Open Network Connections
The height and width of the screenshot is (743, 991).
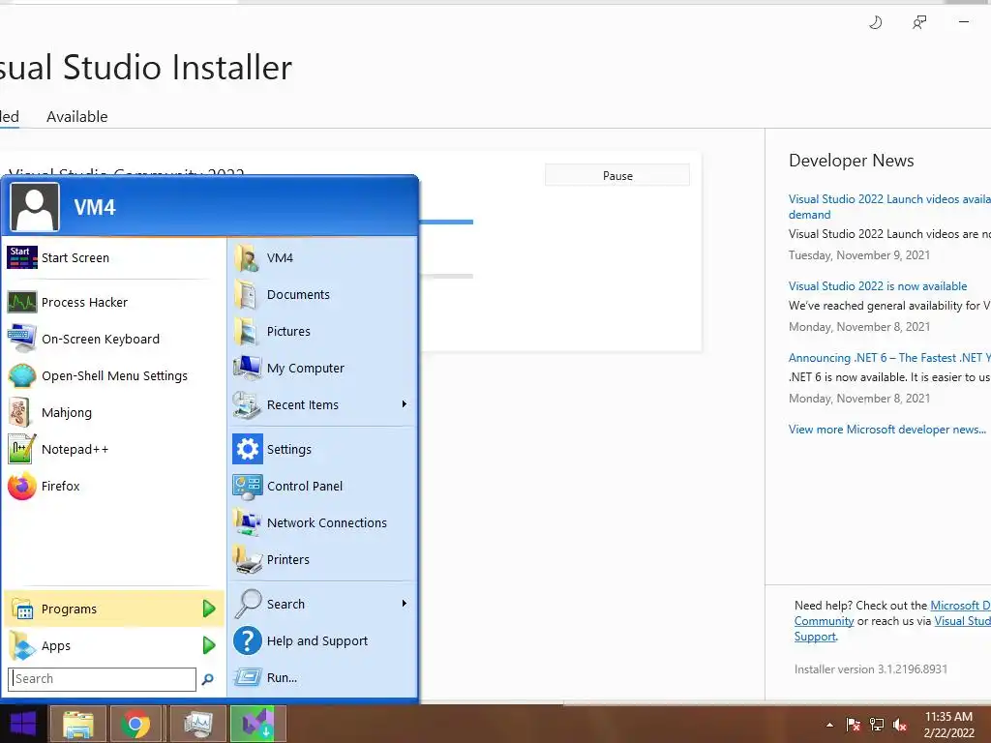click(322, 521)
